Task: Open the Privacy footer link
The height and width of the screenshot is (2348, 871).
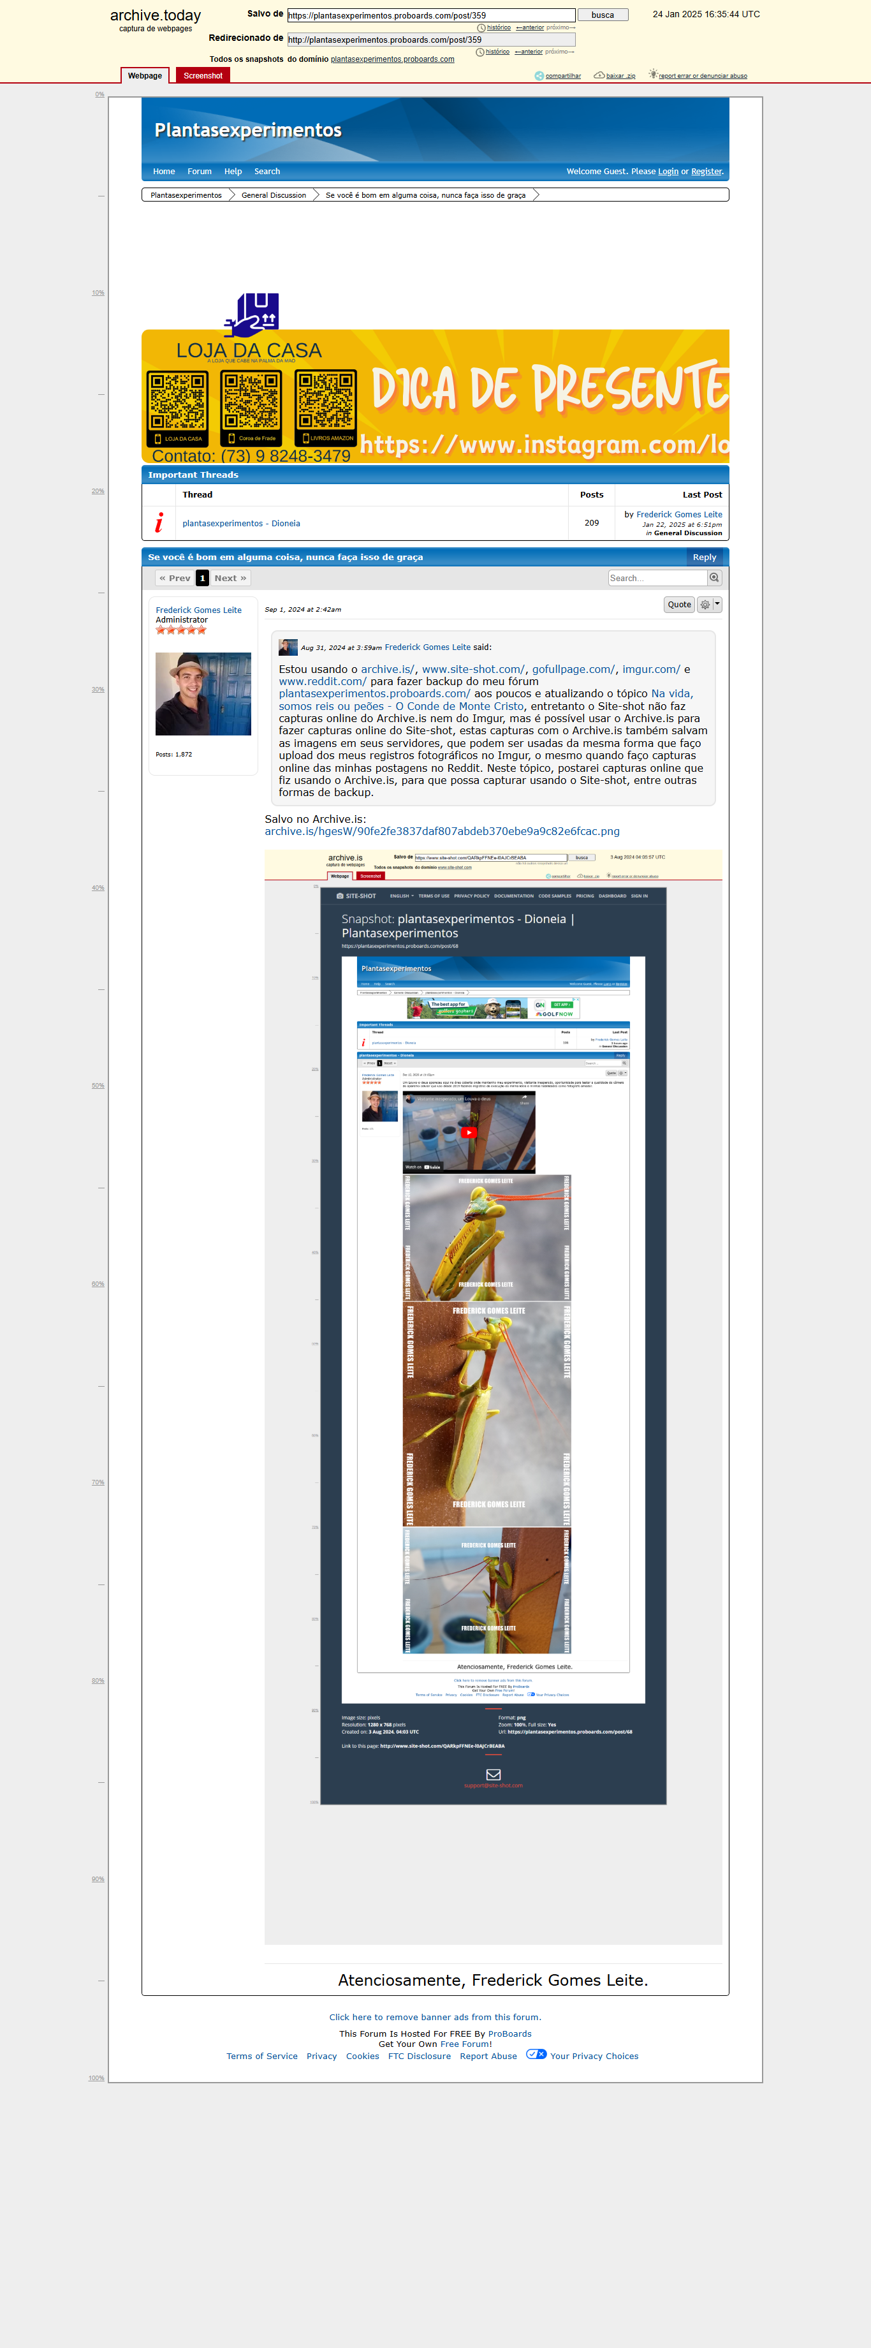Action: tap(321, 2056)
